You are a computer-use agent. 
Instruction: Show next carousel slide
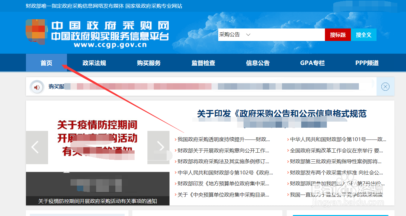[x=158, y=147]
